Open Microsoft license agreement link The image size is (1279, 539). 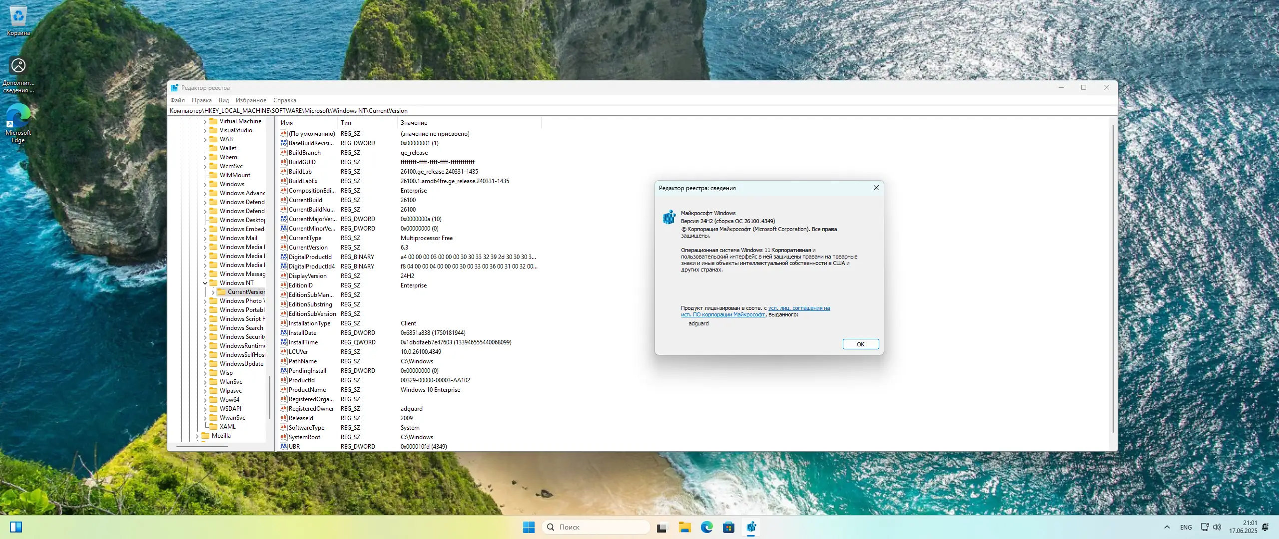pos(799,308)
